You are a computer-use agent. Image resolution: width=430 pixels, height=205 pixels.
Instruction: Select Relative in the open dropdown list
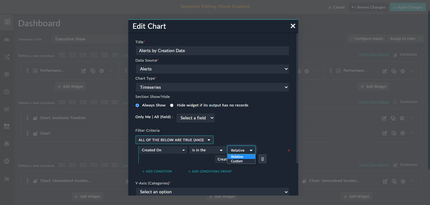click(x=237, y=156)
